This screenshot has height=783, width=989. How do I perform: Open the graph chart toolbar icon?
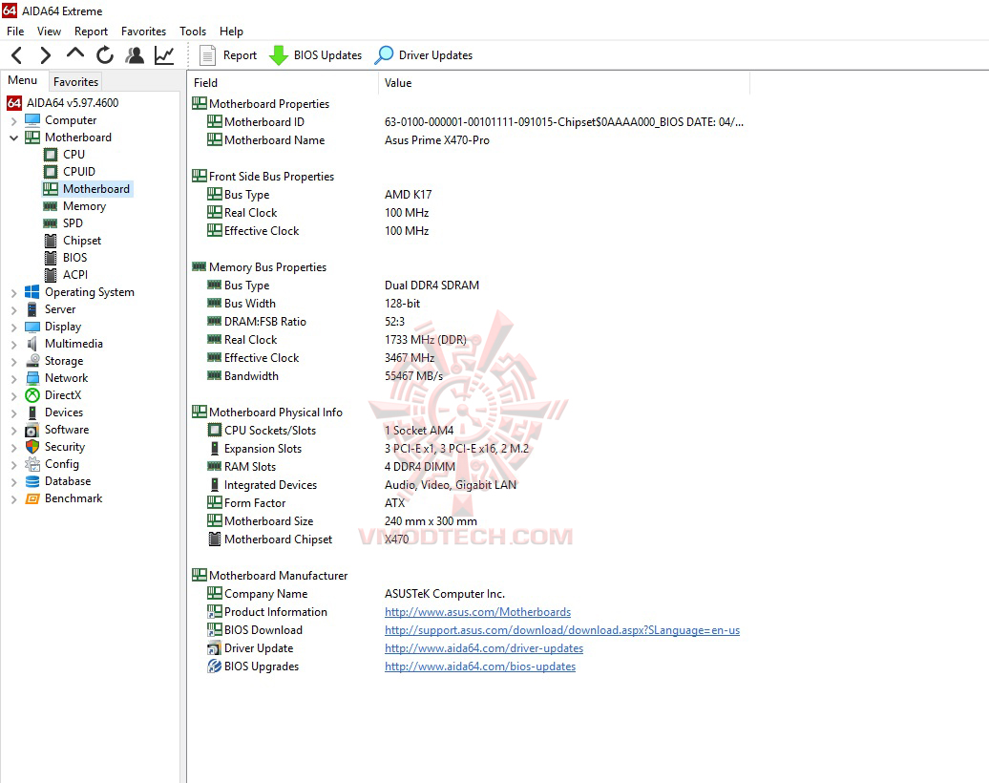[164, 55]
